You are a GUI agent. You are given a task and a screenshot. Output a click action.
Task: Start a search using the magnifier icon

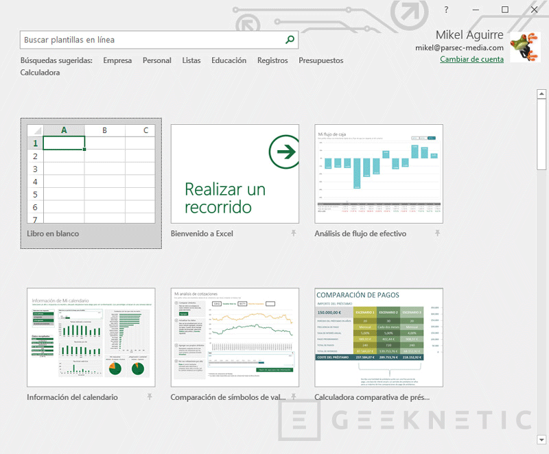[x=289, y=39]
